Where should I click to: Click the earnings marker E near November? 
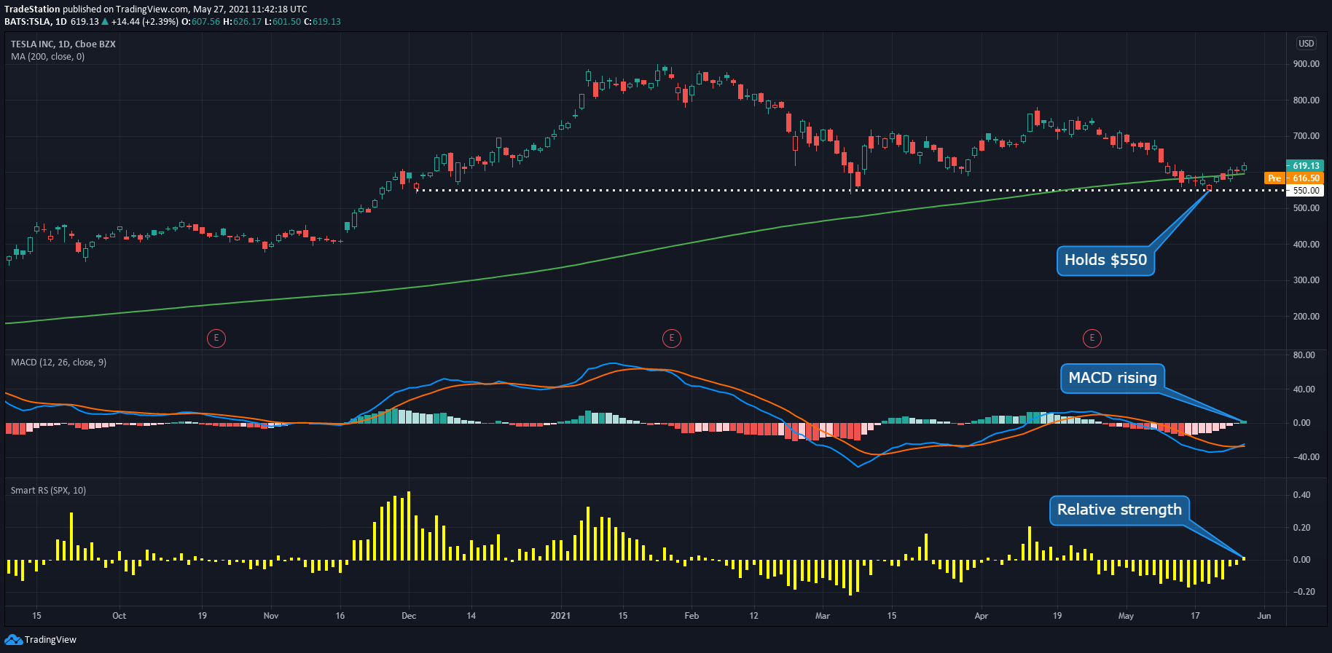click(x=216, y=338)
